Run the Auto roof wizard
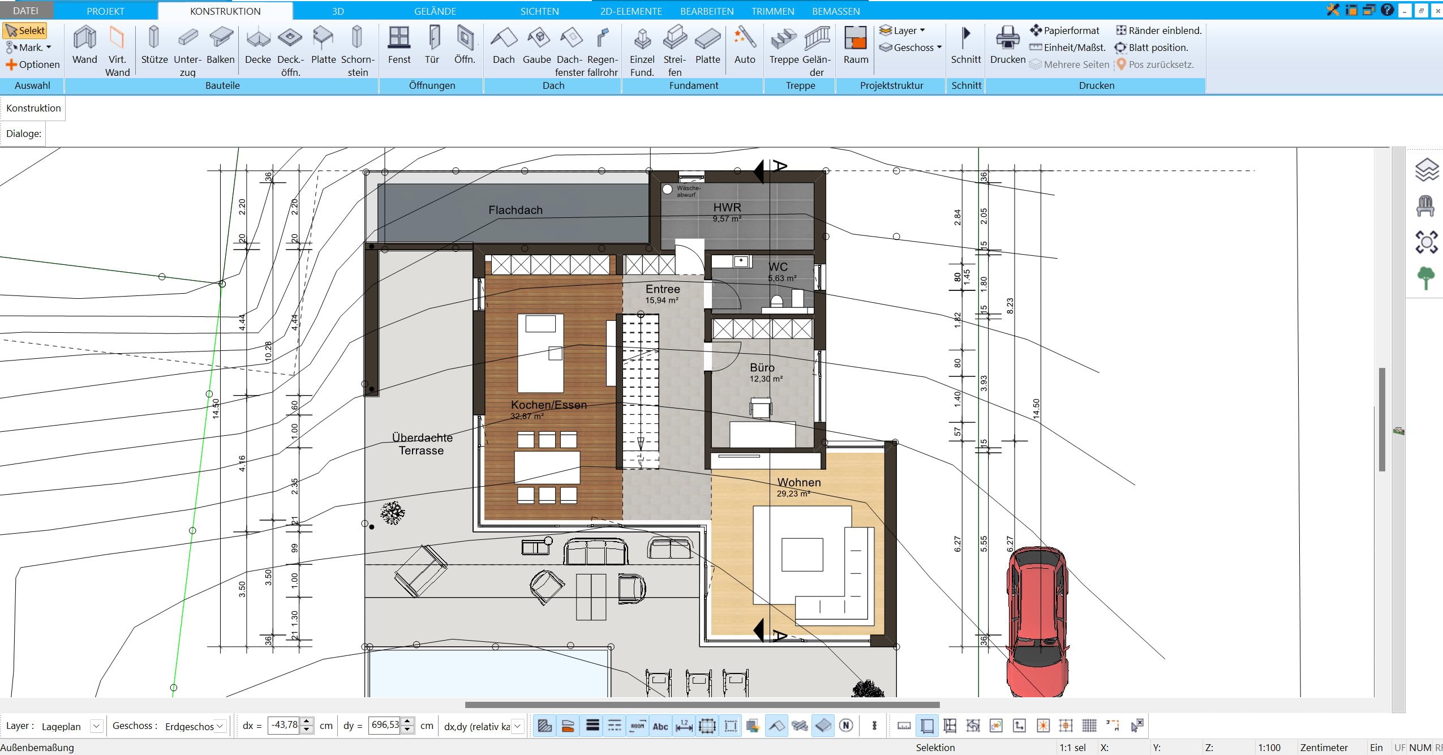Viewport: 1443px width, 755px height. pos(745,45)
